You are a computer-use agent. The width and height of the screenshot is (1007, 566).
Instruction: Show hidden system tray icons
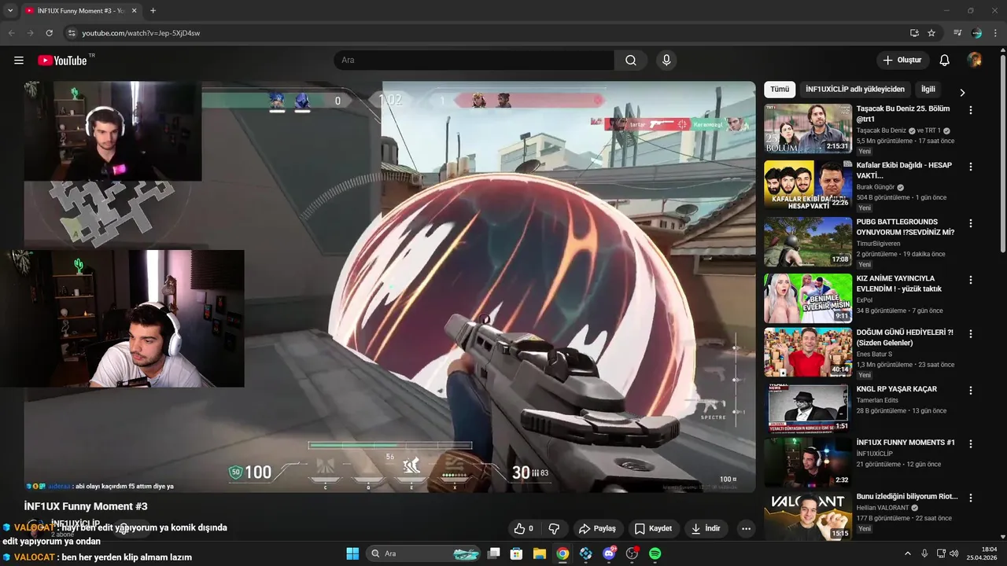(x=907, y=553)
